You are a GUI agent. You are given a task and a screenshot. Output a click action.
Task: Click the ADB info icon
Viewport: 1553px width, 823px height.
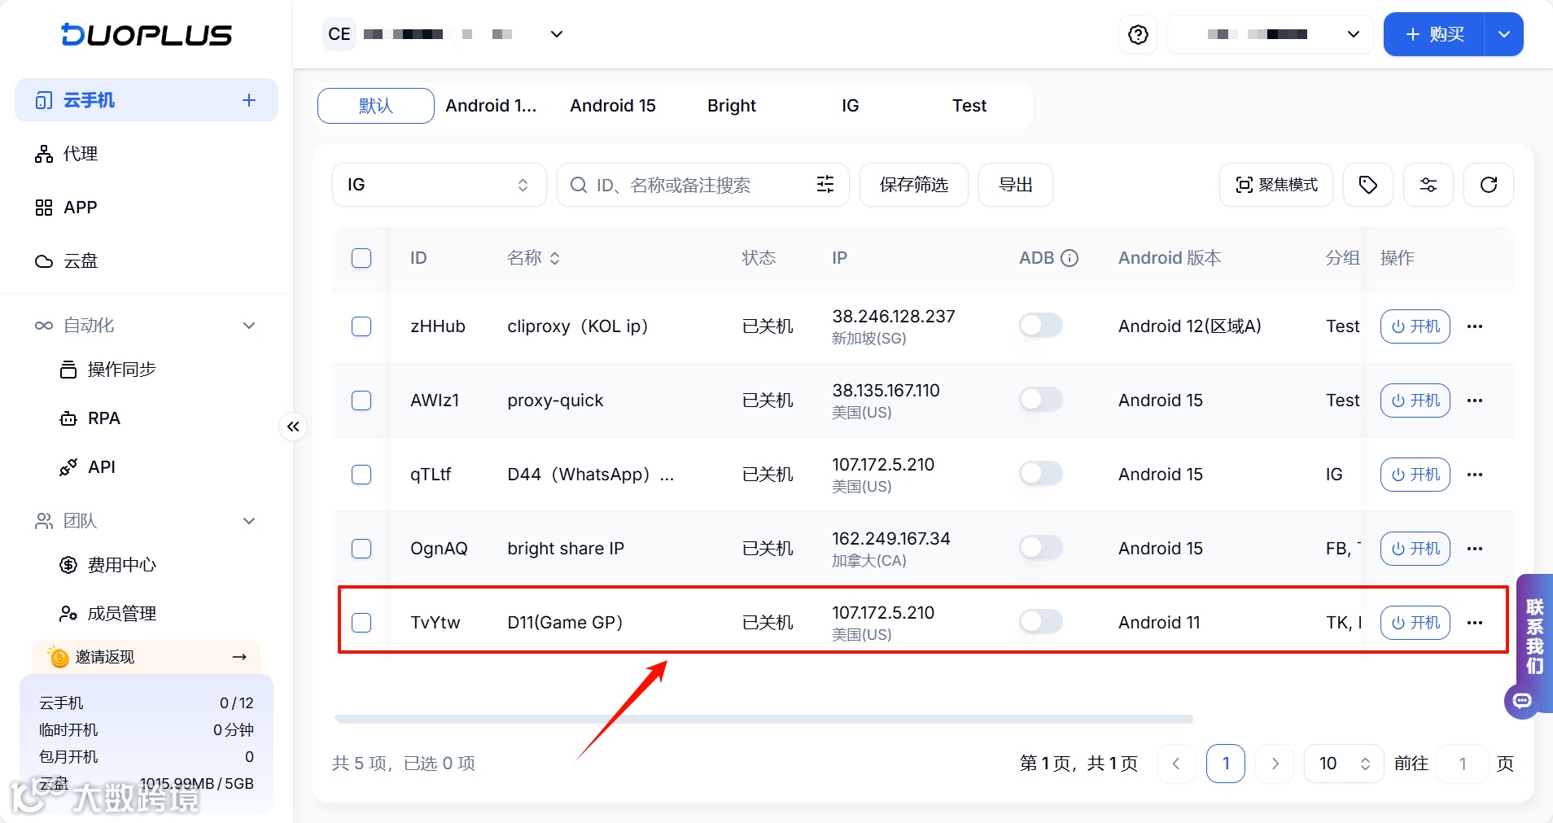(x=1070, y=258)
